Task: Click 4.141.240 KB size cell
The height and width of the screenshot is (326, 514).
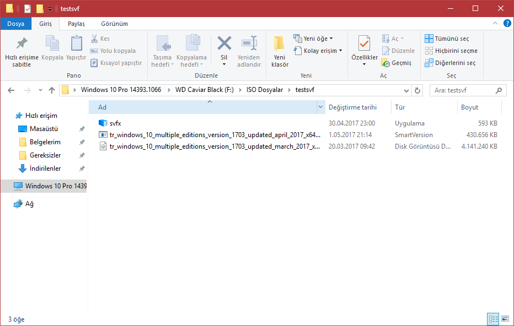Action: point(479,146)
